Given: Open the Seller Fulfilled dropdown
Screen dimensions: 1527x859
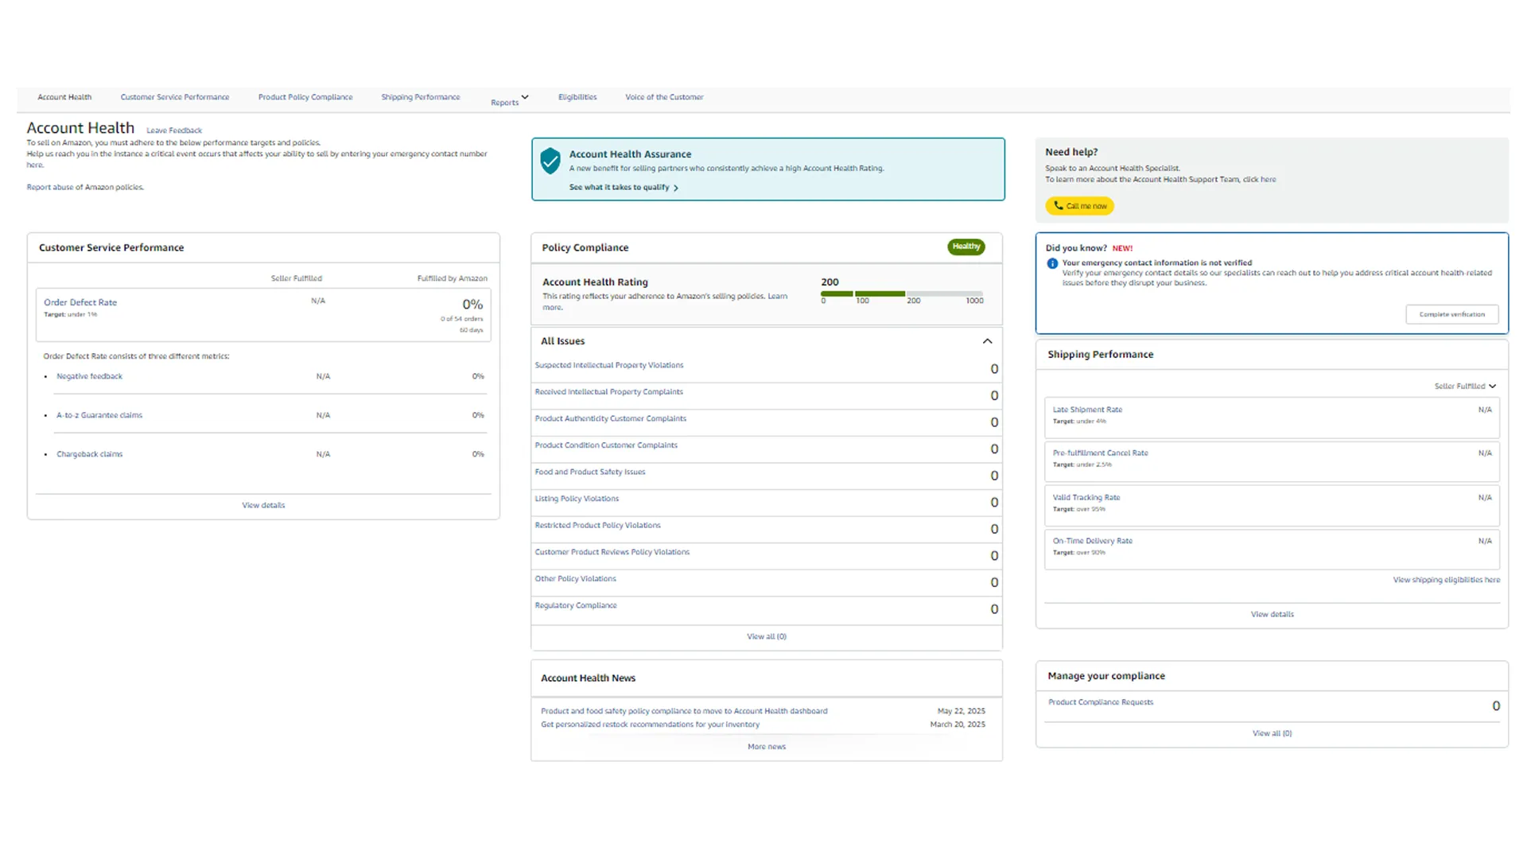Looking at the screenshot, I should pos(1465,387).
